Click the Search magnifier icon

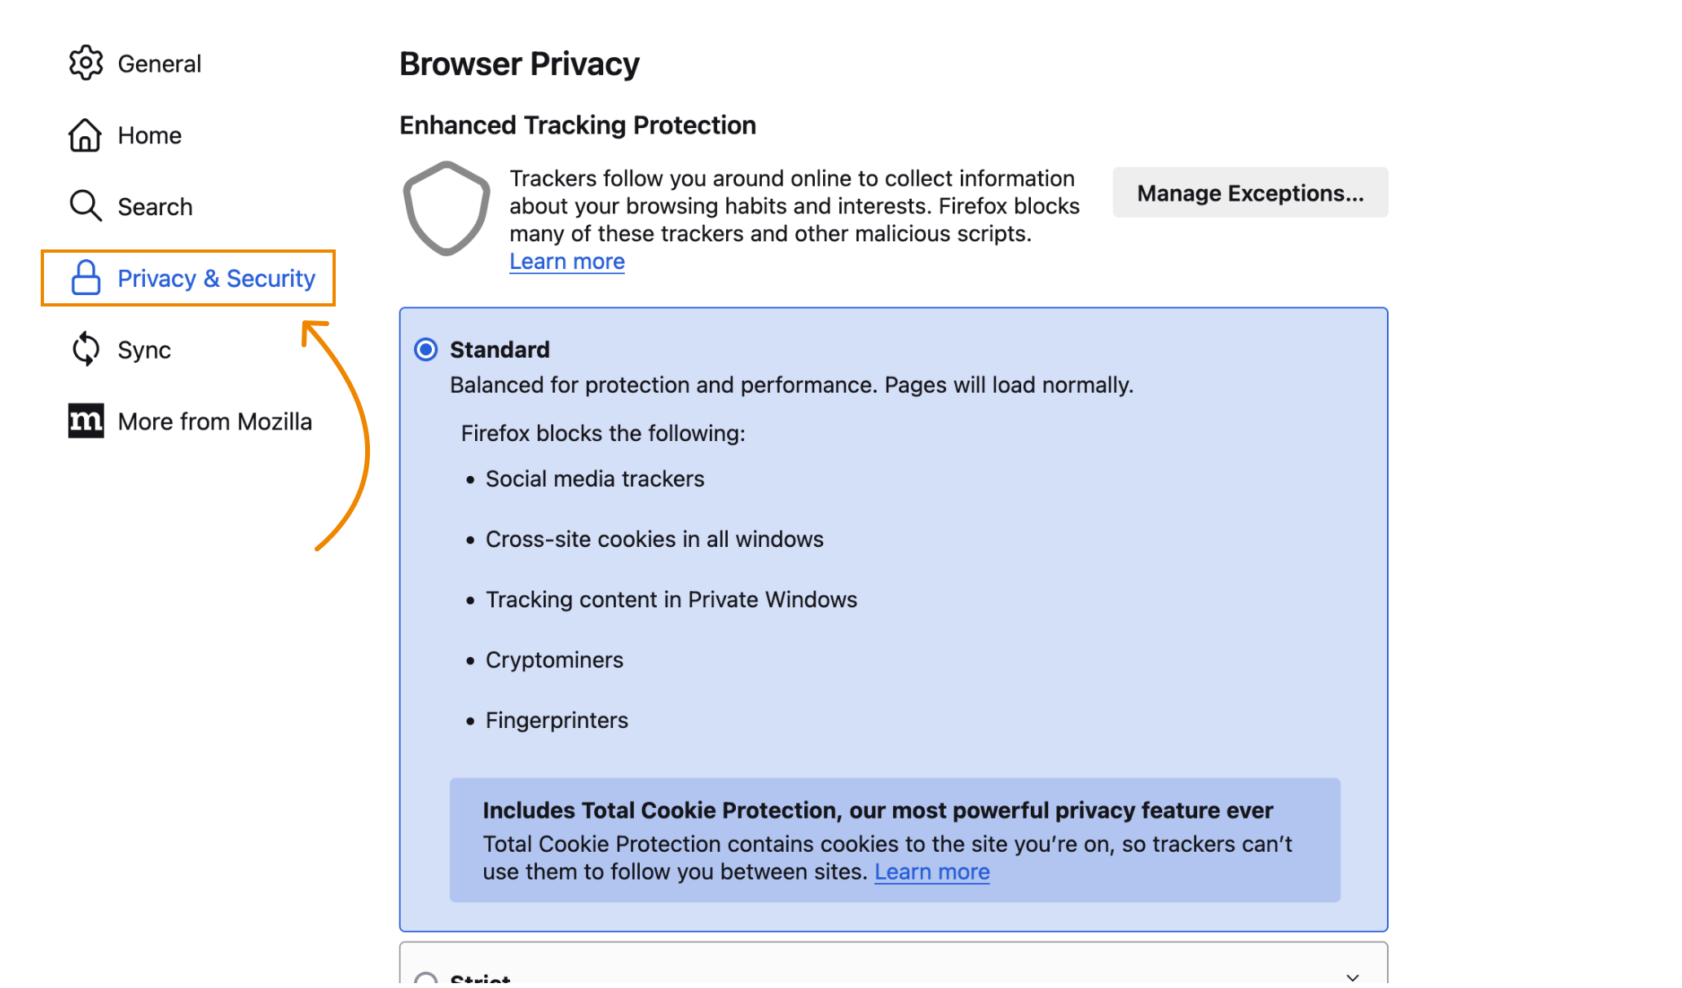(86, 206)
